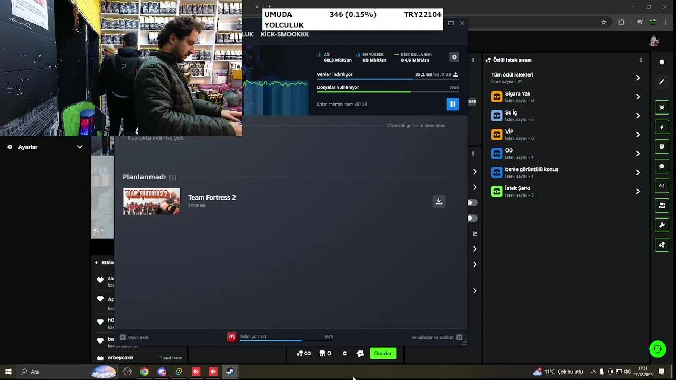
Task: Open the Spider-Man game icon in Steam footer
Action: coord(231,337)
